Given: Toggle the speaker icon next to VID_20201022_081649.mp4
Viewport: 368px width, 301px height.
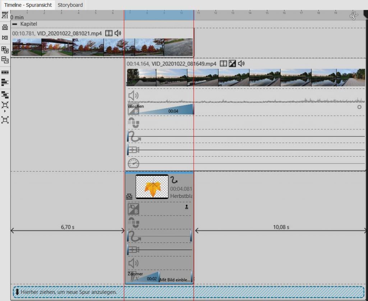Looking at the screenshot, I should click(241, 64).
